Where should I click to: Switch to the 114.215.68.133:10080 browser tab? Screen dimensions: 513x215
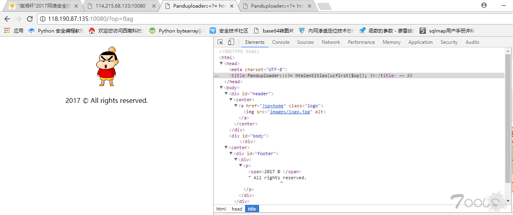pyautogui.click(x=120, y=6)
